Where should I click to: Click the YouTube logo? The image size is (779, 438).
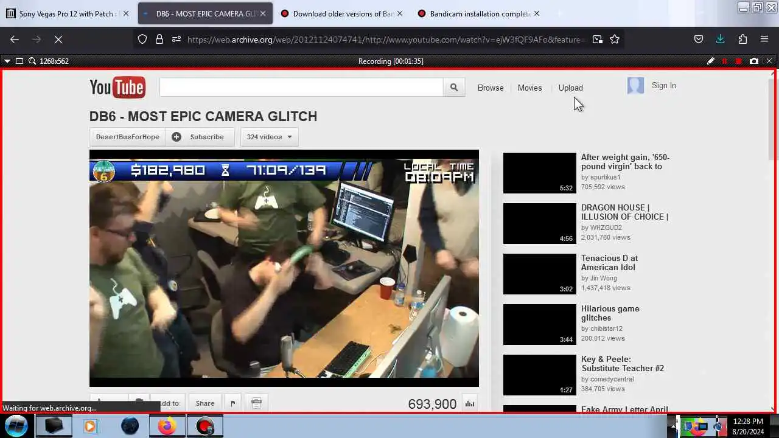117,88
